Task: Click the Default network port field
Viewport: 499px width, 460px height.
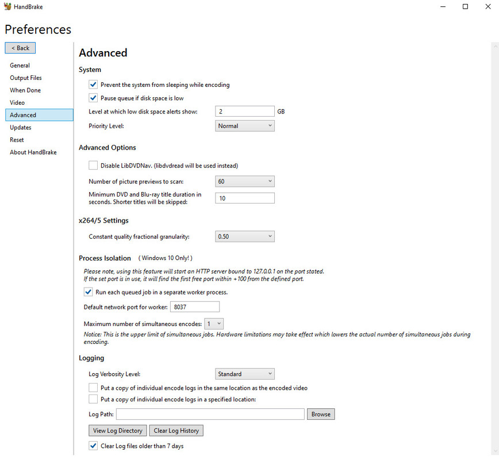Action: (195, 307)
